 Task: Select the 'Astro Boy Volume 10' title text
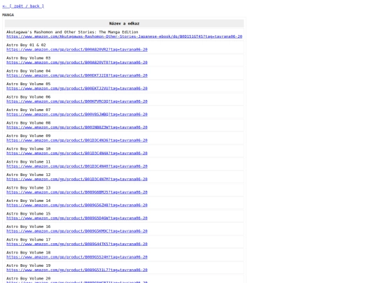point(29,149)
